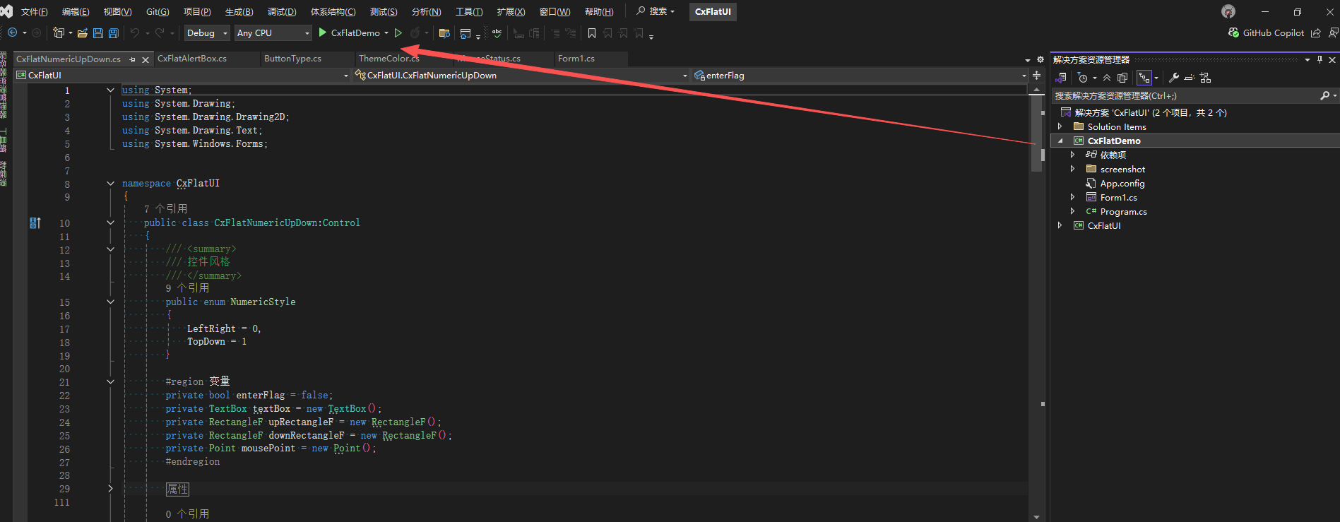Toggle auto-hide pin on Solution Explorer panel
Image resolution: width=1340 pixels, height=522 pixels.
pos(1320,59)
